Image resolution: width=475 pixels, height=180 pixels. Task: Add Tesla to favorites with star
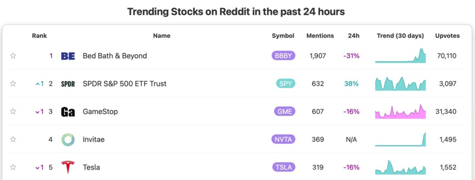tap(13, 167)
